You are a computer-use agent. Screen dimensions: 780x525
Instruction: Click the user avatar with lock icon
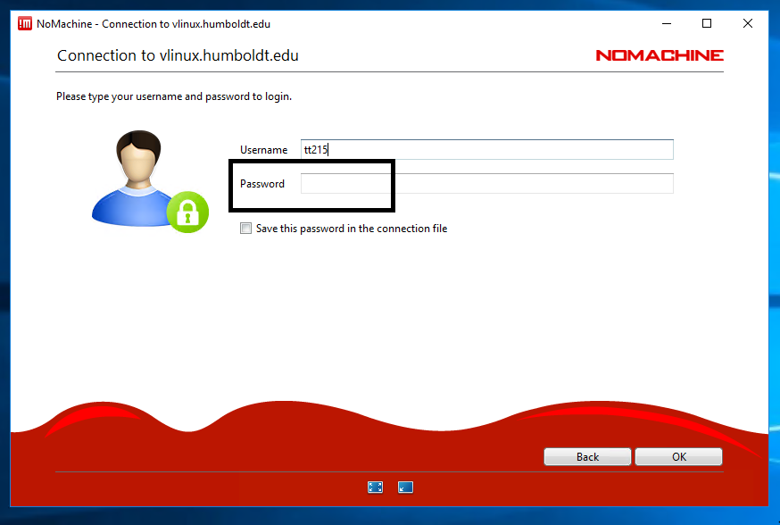150,181
